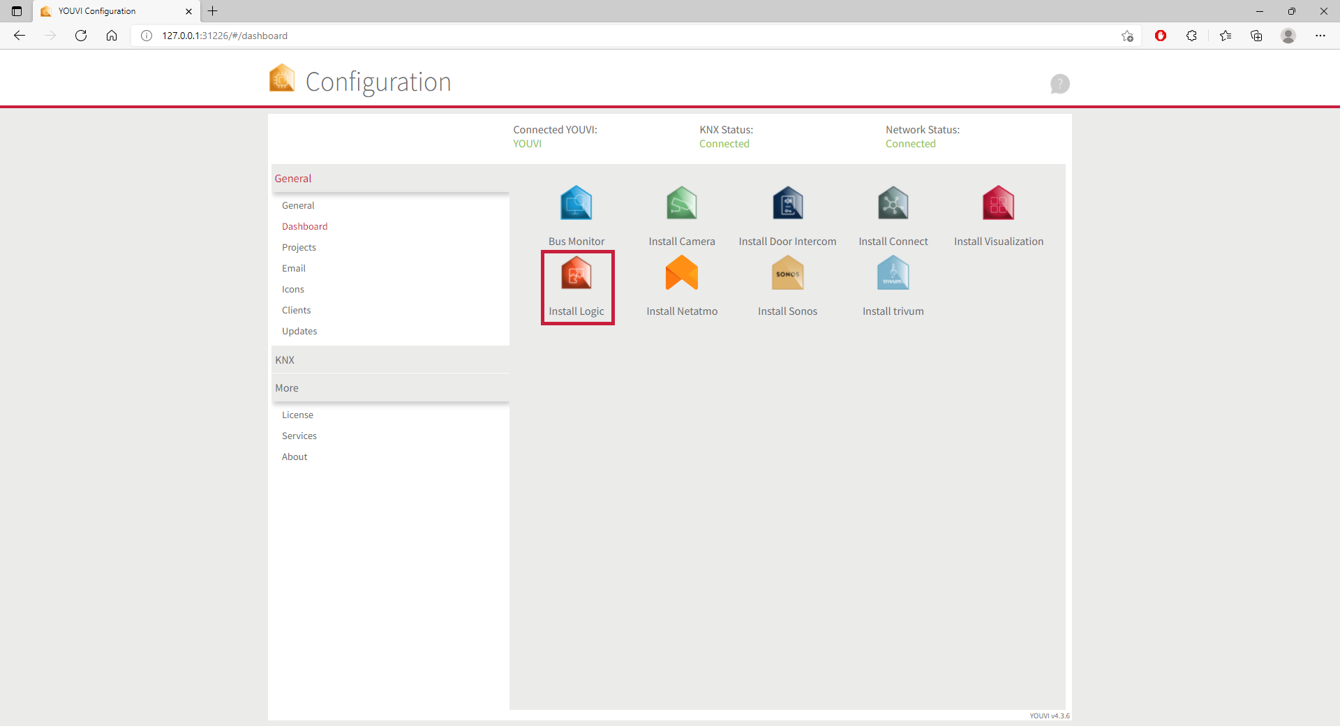Click the Install Connect label
The width and height of the screenshot is (1340, 726).
coord(893,242)
